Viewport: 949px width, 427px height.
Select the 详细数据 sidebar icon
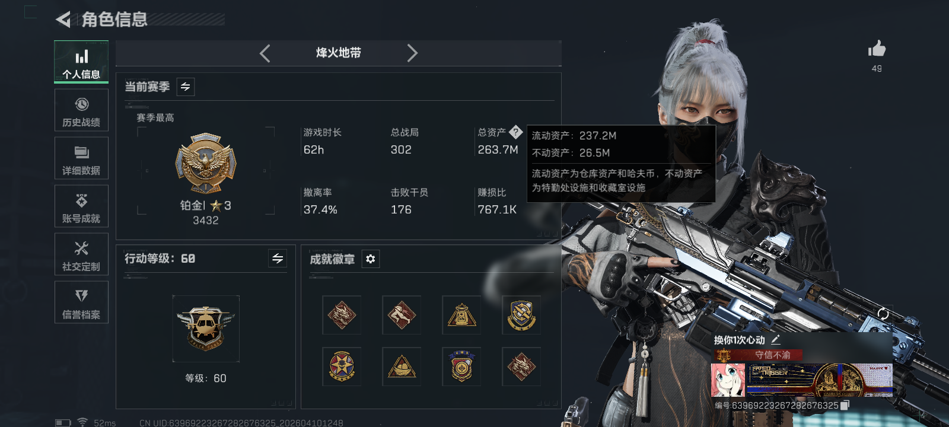point(81,158)
